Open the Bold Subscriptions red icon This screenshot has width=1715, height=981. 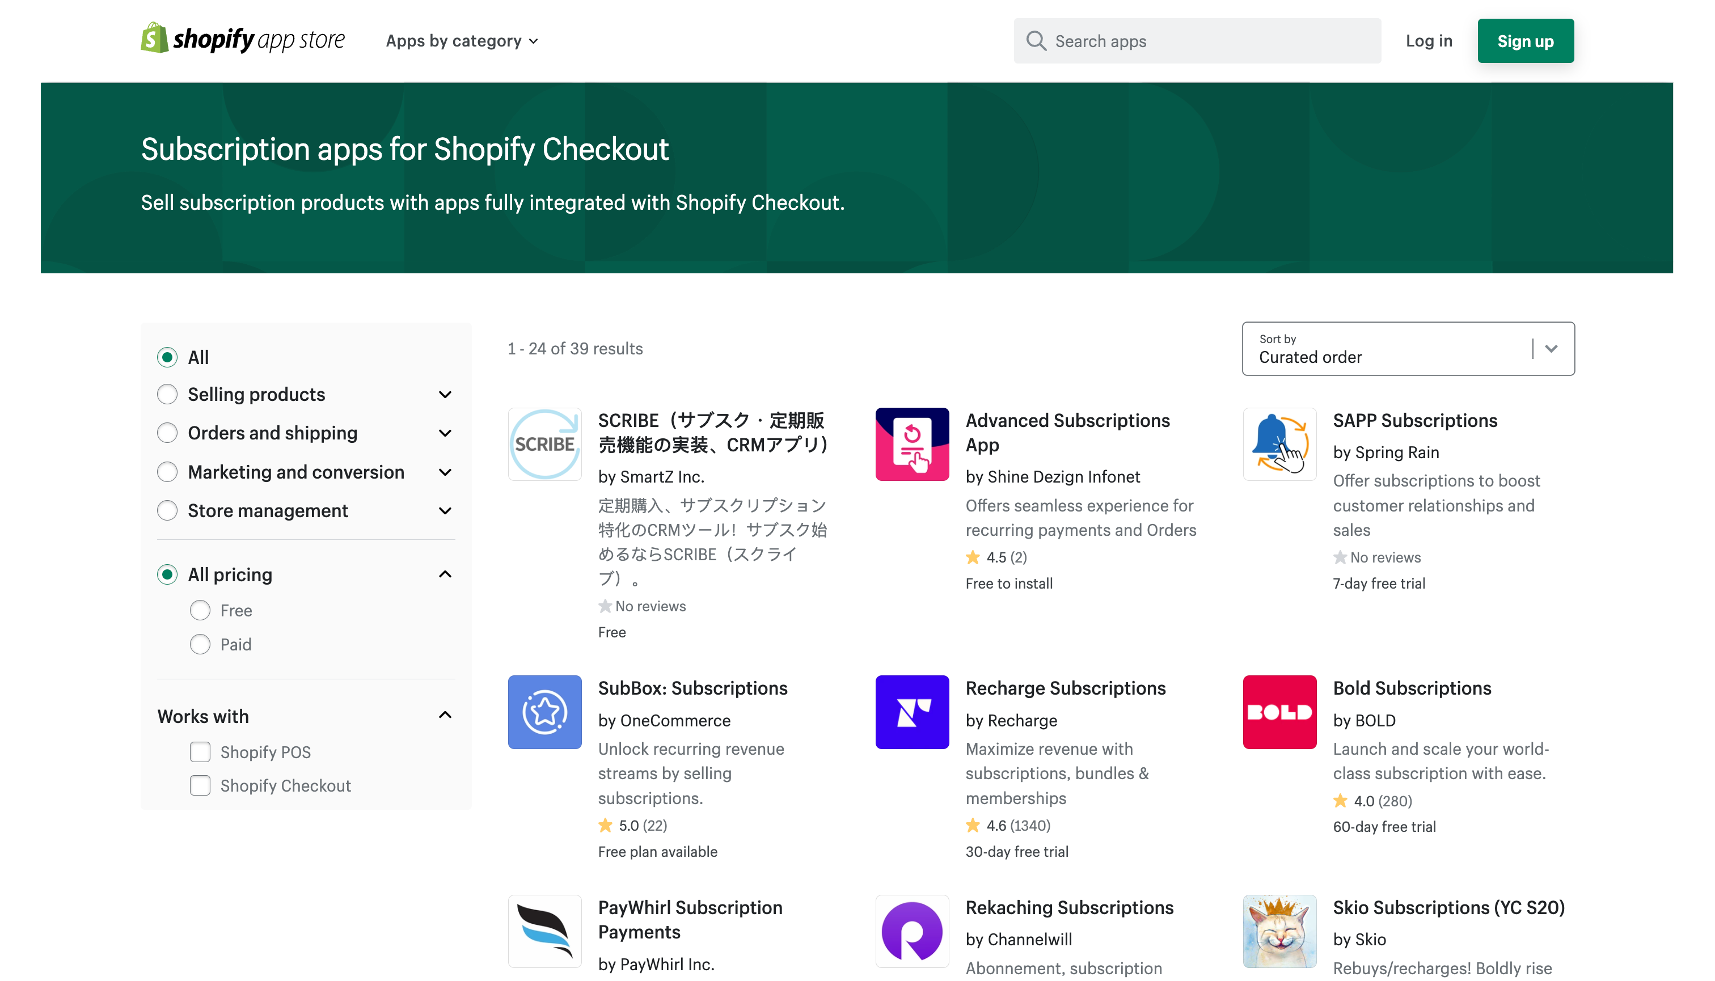click(x=1279, y=712)
